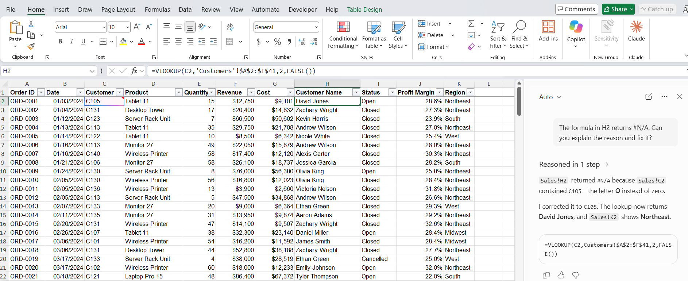Toggle top vertical alignment
Viewport: 688px width, 281px height.
[x=167, y=27]
